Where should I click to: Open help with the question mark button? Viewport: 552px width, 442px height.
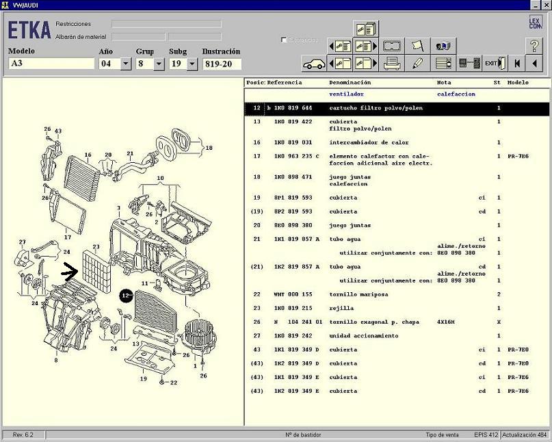pos(534,46)
